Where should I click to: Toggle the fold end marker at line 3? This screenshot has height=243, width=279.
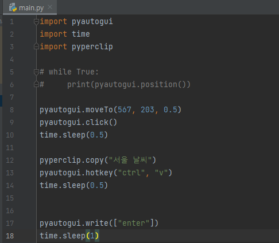[x=36, y=46]
